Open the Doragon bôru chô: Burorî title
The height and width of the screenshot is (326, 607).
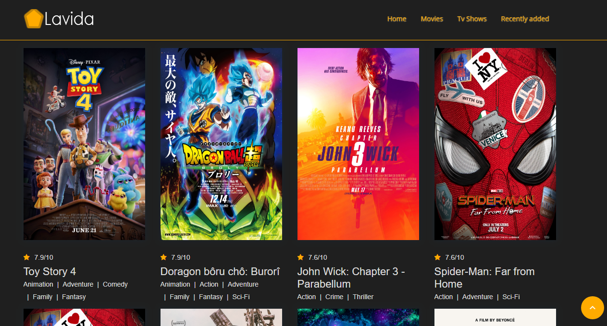(x=220, y=272)
